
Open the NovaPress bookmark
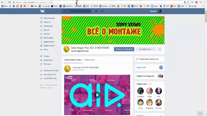68,6
